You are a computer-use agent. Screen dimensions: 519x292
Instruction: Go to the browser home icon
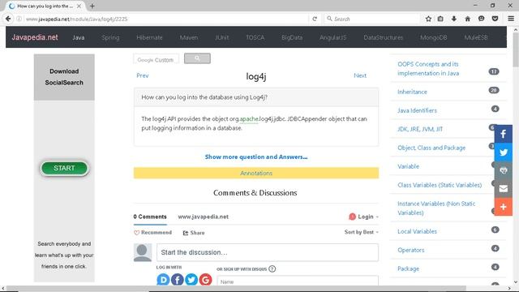pyautogui.click(x=467, y=19)
